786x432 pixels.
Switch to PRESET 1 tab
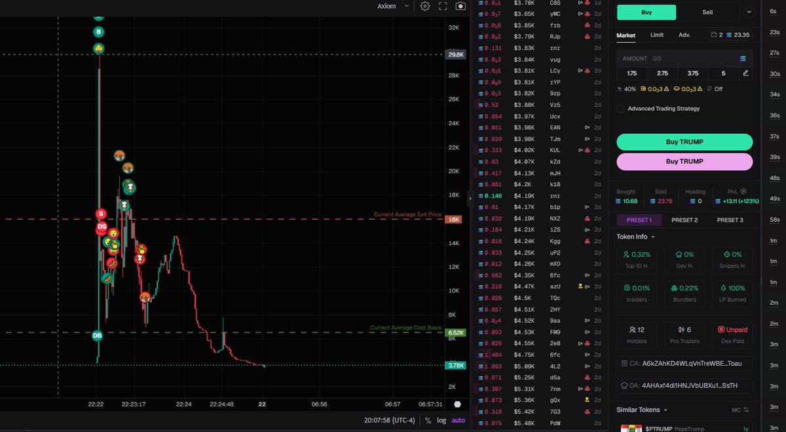click(x=639, y=220)
